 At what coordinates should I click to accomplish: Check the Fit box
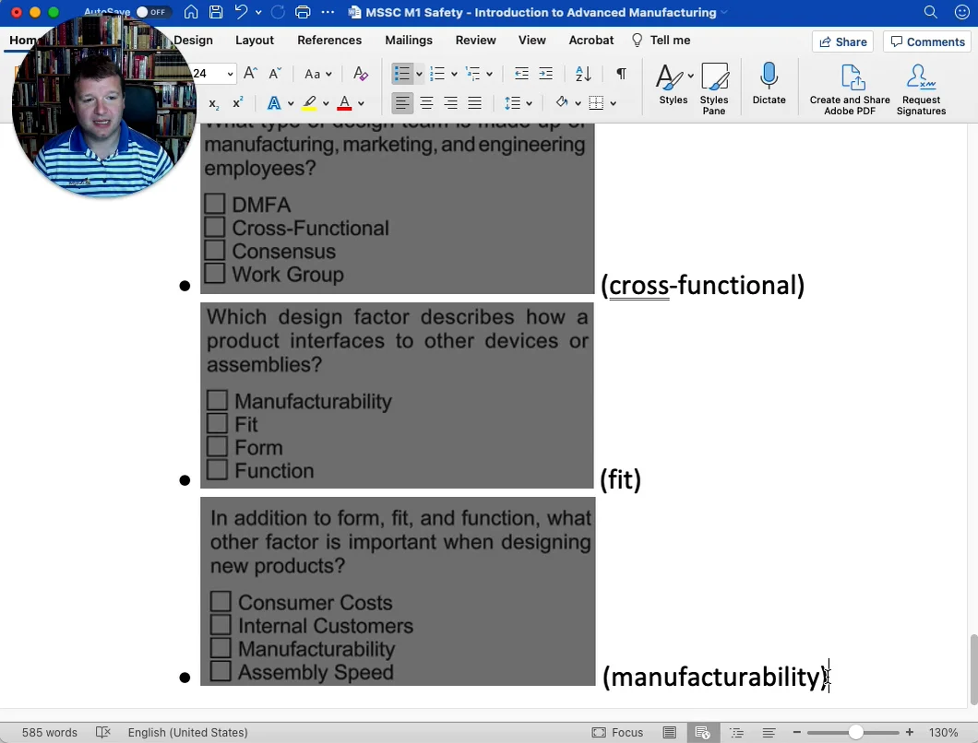pos(217,422)
